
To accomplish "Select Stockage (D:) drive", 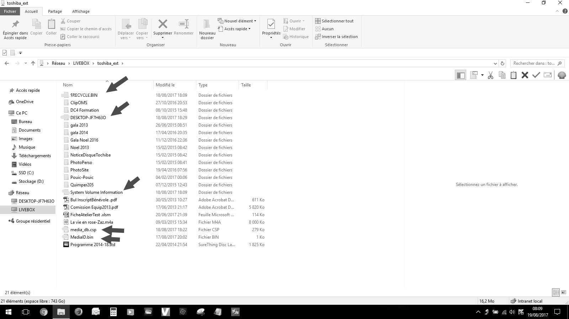I will point(31,181).
